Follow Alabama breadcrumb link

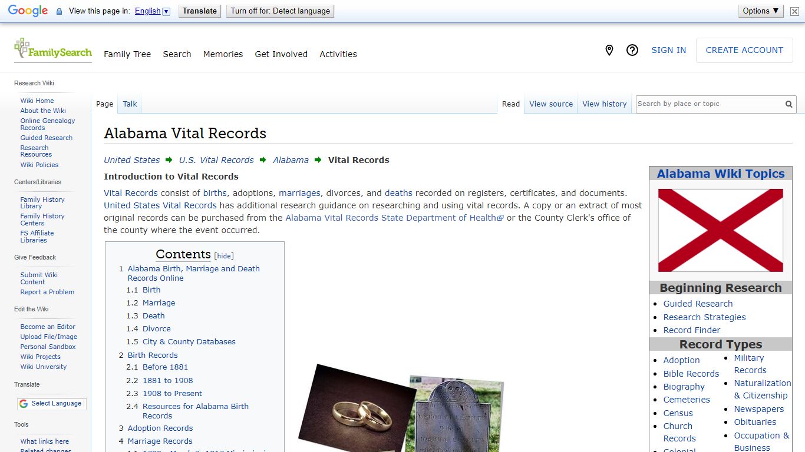[291, 160]
